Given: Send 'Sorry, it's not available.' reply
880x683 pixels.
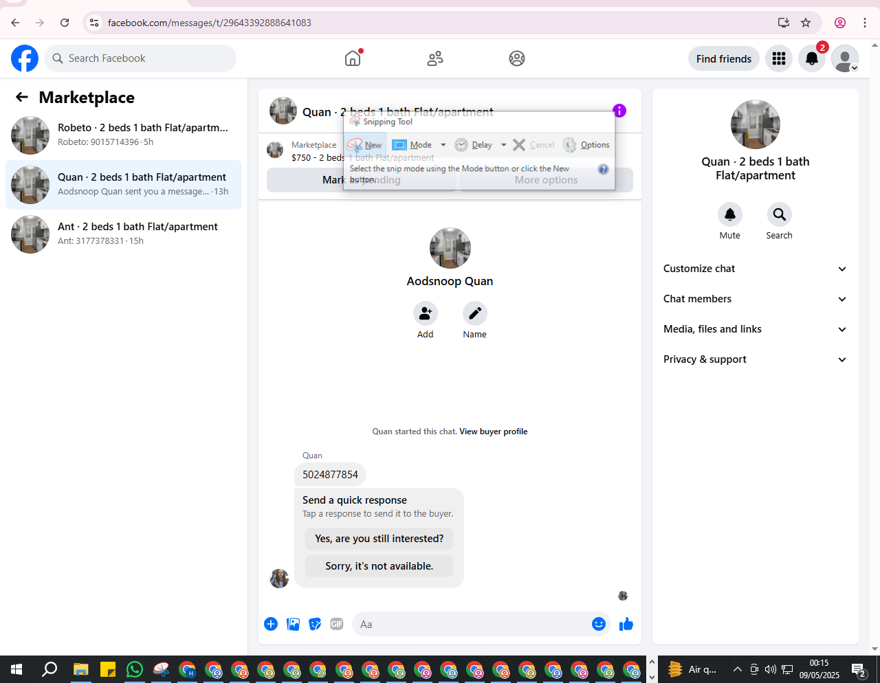Looking at the screenshot, I should click(379, 566).
